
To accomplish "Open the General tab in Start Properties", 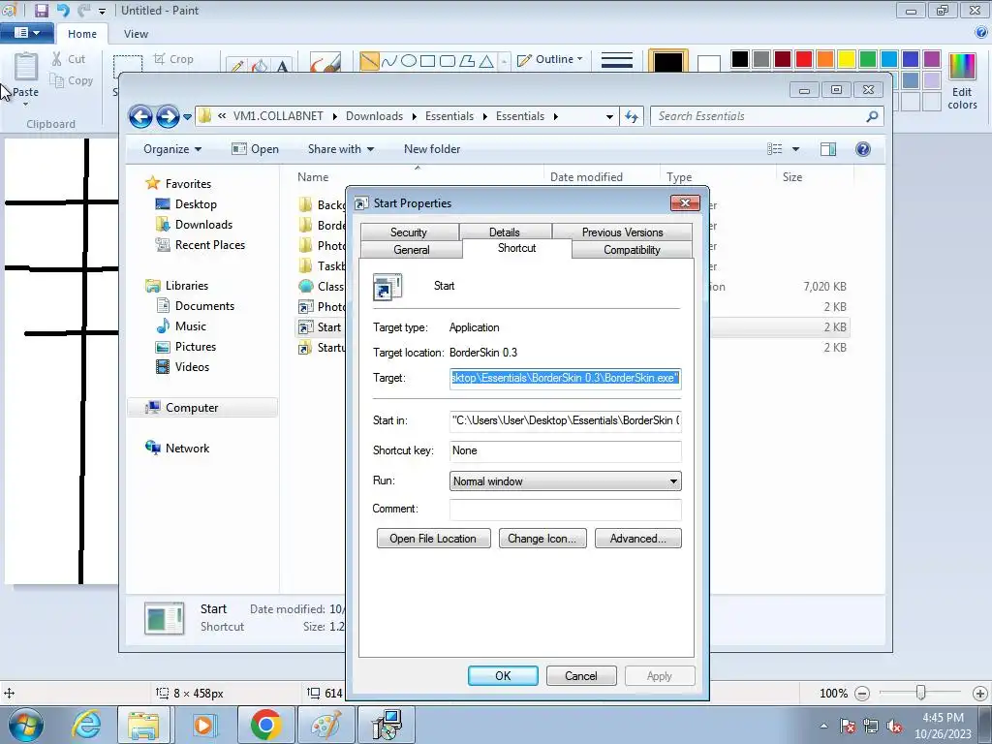I will pyautogui.click(x=411, y=250).
